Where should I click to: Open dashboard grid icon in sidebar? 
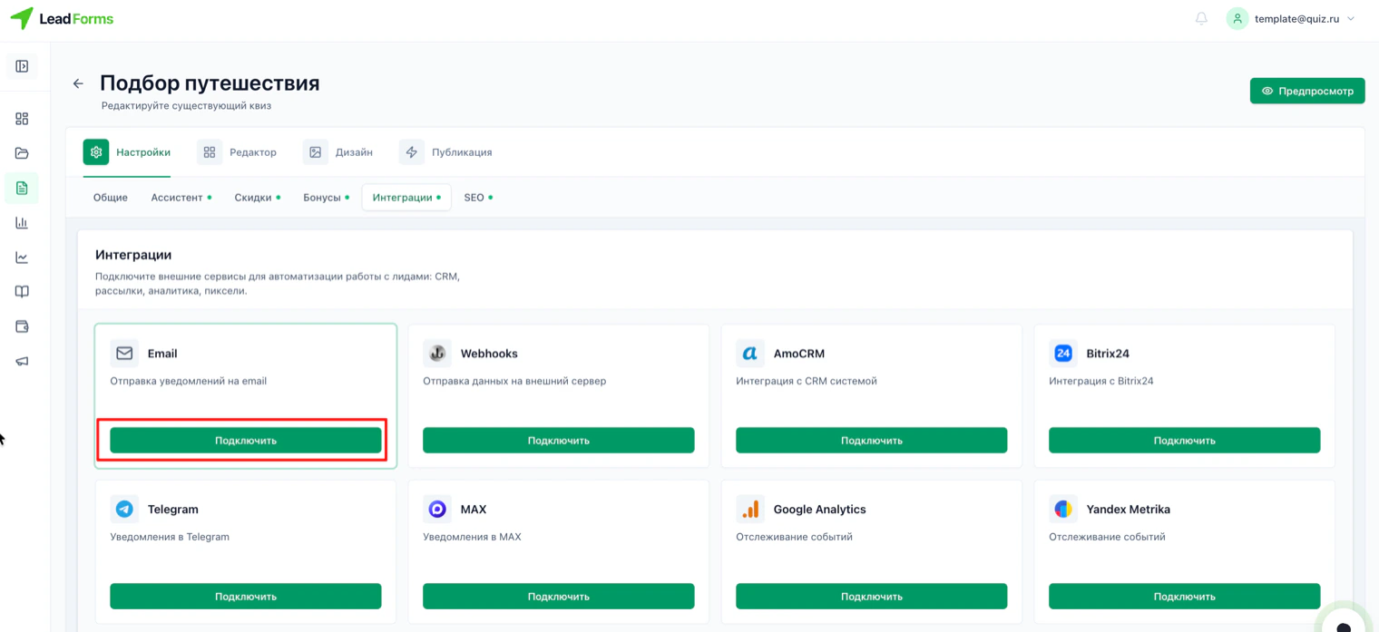click(x=22, y=119)
